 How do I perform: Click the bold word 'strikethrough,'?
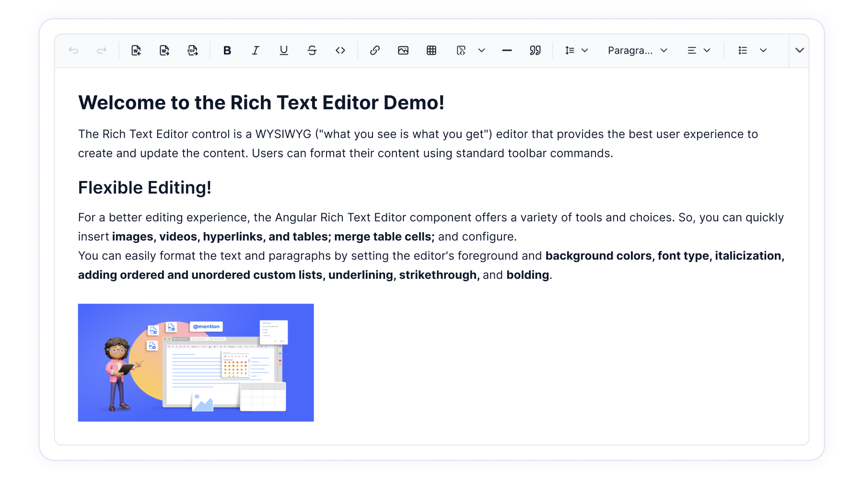(x=439, y=275)
